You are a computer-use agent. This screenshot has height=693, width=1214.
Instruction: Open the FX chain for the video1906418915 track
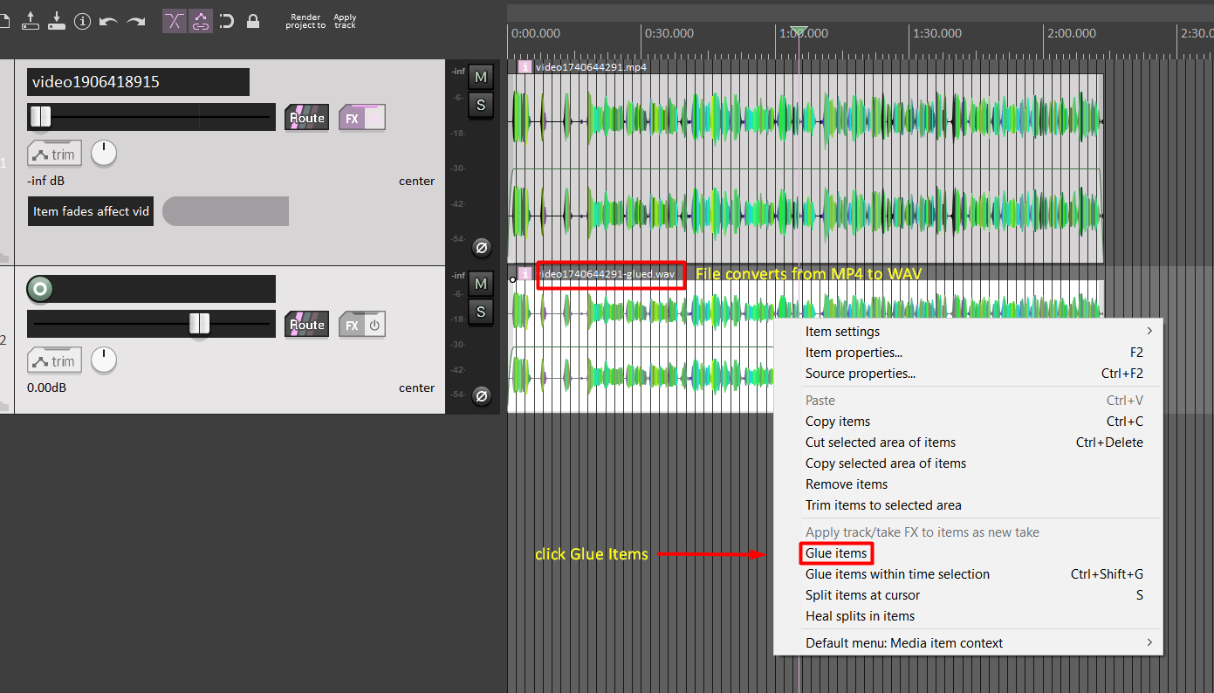pos(353,118)
